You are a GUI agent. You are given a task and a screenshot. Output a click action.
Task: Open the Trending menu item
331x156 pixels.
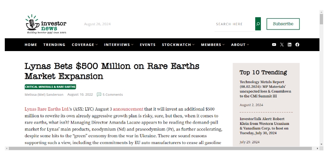(54, 45)
